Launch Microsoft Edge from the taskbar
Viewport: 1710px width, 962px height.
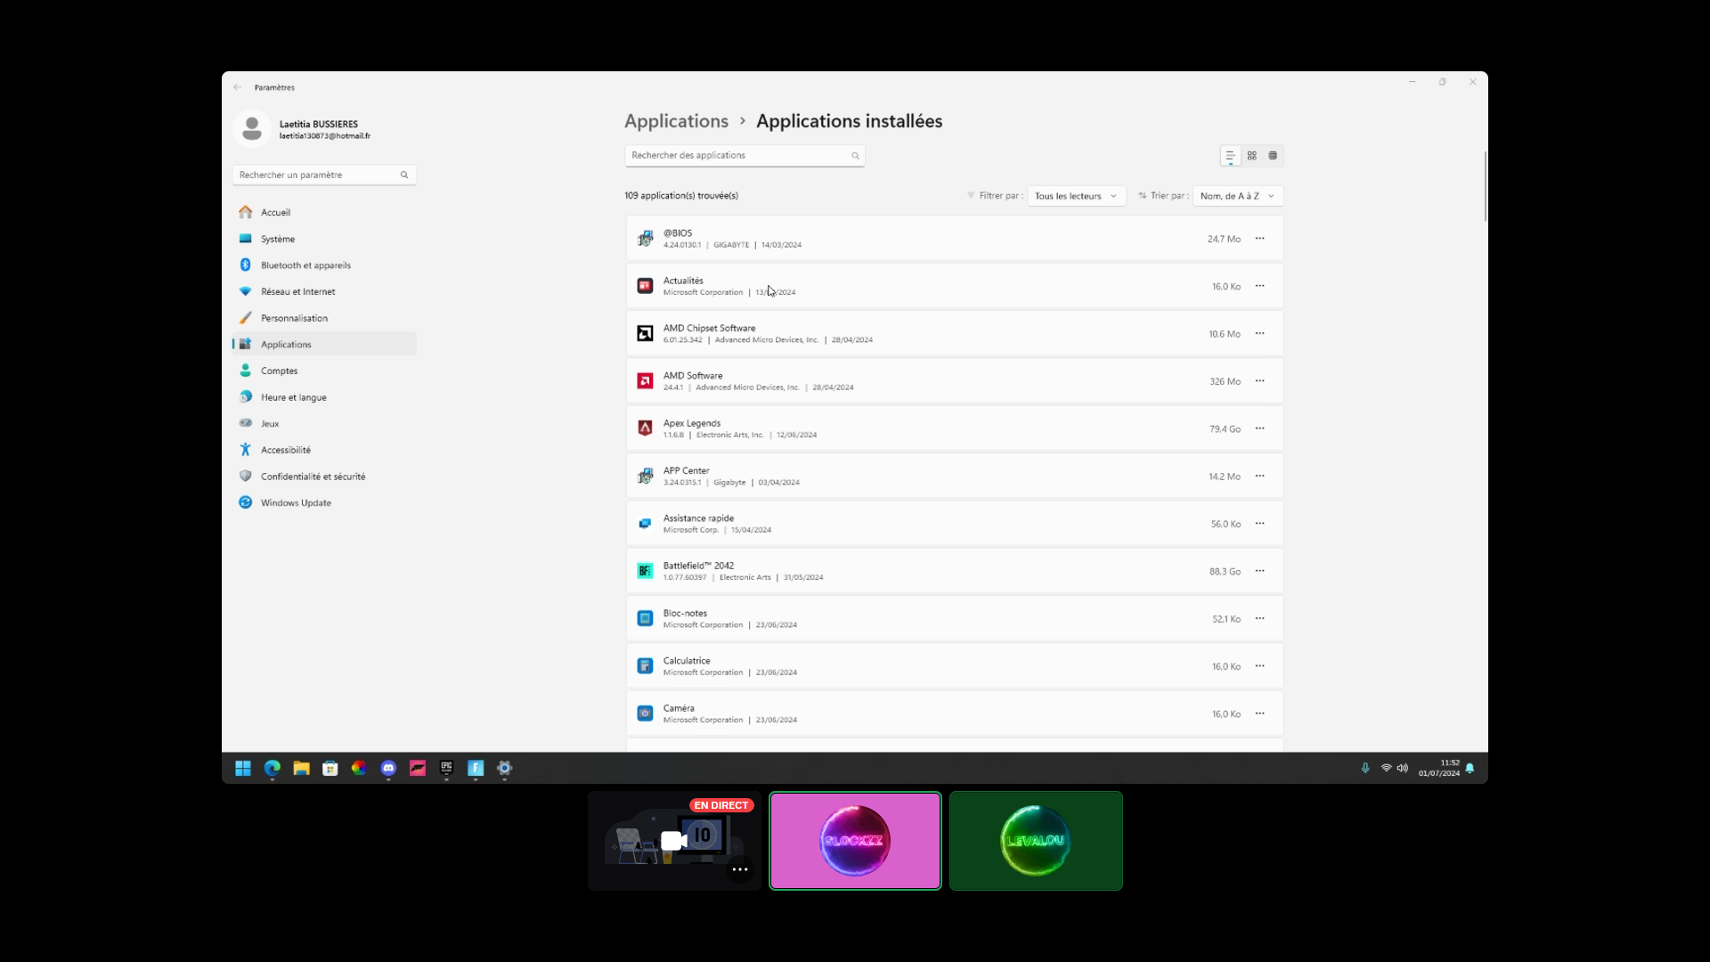coord(273,768)
